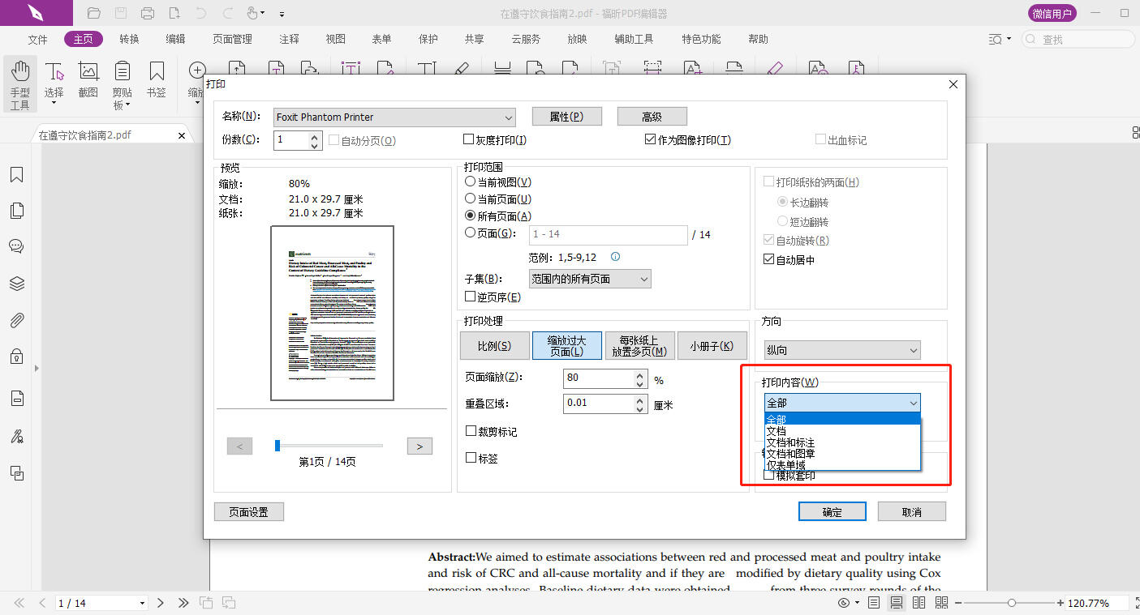Open the 特色功能 menu
Viewport: 1140px width, 615px height.
(x=700, y=38)
